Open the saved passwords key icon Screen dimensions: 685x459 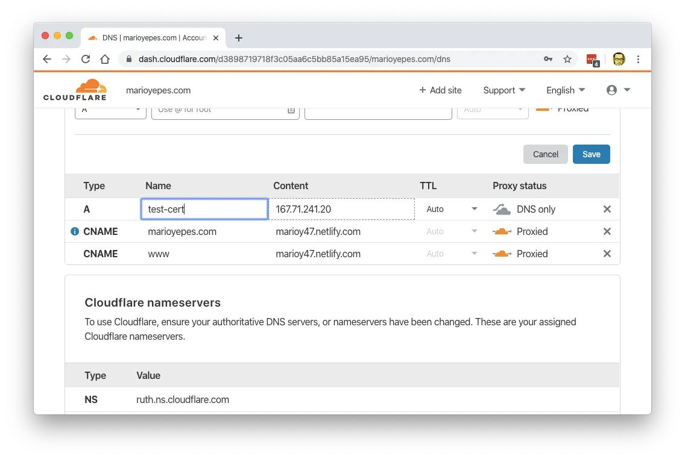coord(548,59)
